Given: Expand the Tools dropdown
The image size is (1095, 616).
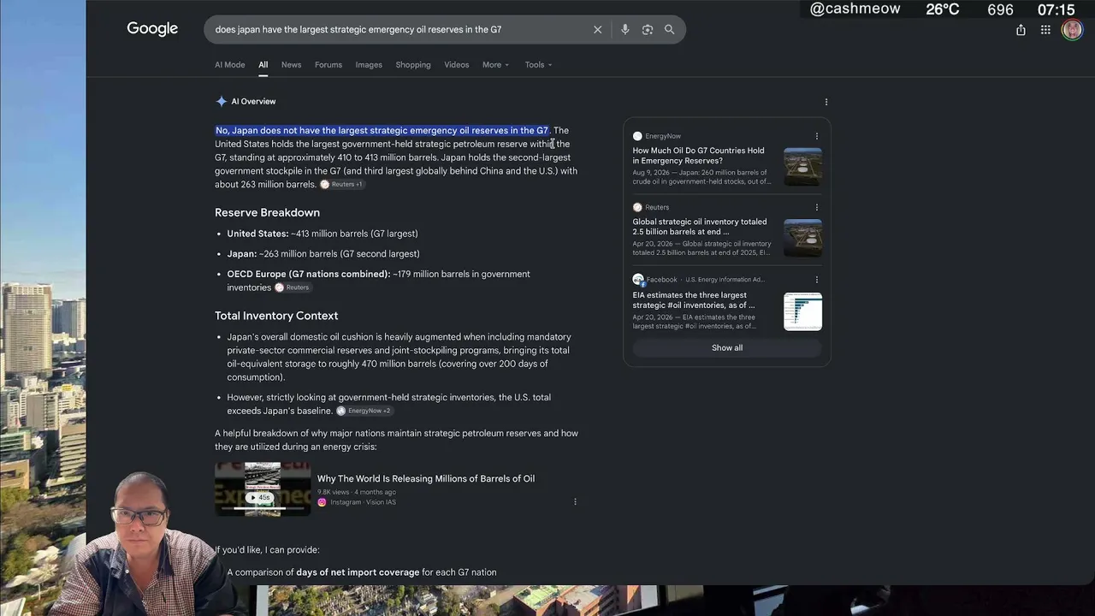Looking at the screenshot, I should 538,65.
